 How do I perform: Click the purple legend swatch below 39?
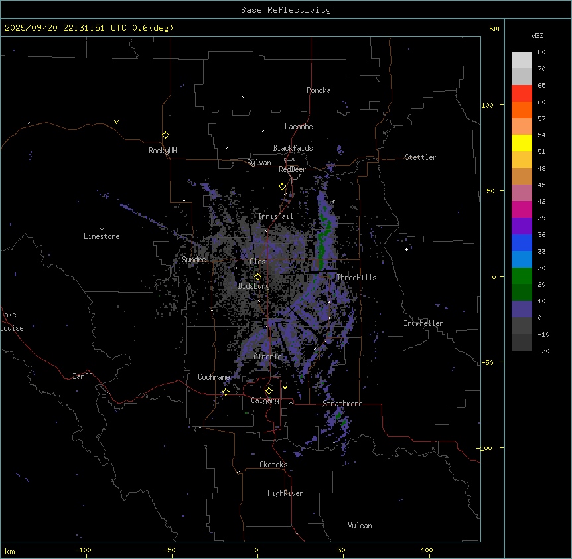(x=522, y=226)
